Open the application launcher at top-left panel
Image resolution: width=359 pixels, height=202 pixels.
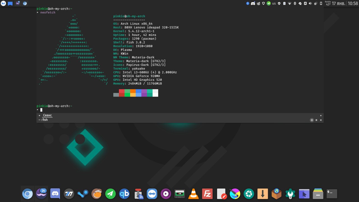click(3, 3)
